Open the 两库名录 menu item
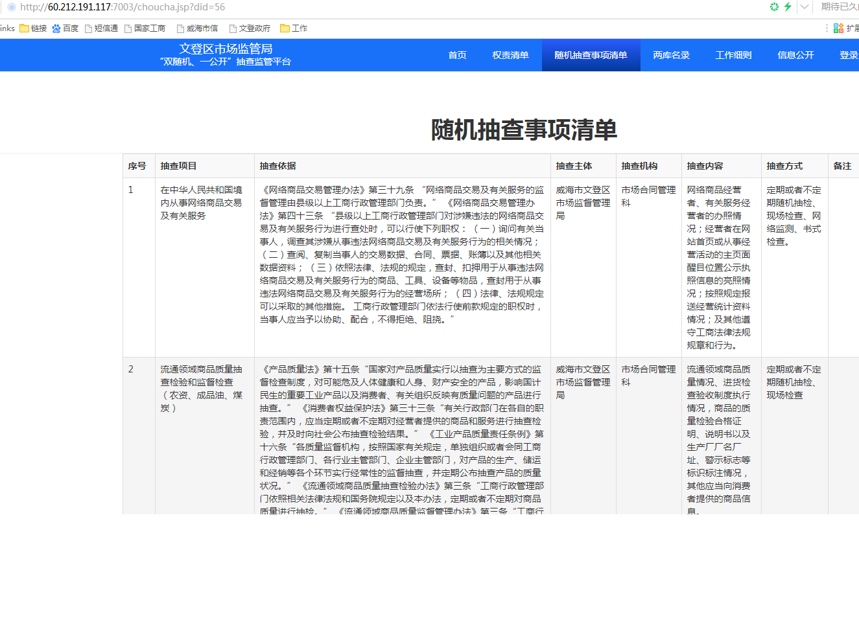The image size is (859, 638). click(x=671, y=55)
